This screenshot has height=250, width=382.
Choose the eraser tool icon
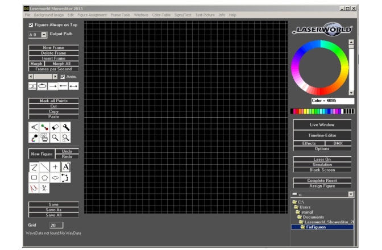[55, 127]
